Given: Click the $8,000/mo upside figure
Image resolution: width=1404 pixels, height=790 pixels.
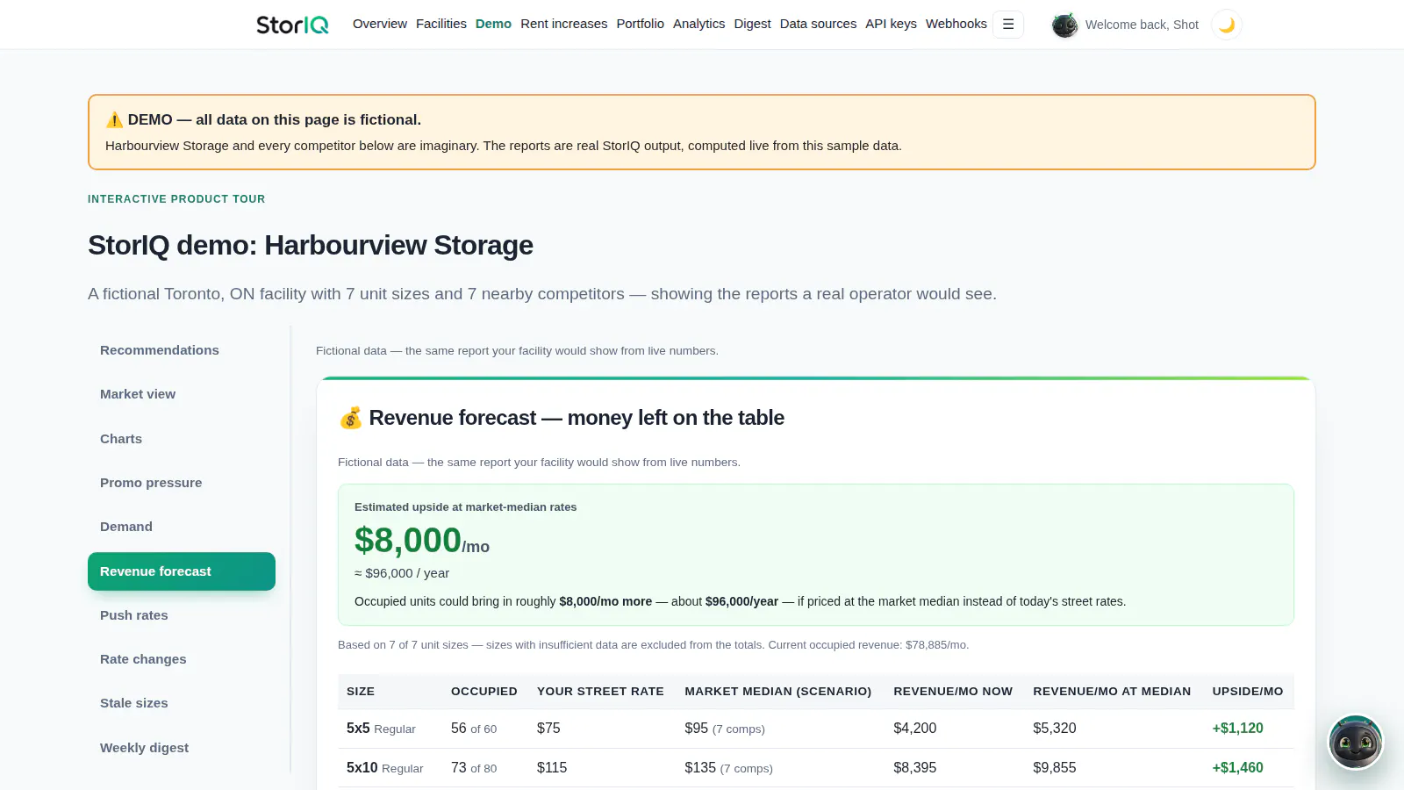Looking at the screenshot, I should coord(422,541).
